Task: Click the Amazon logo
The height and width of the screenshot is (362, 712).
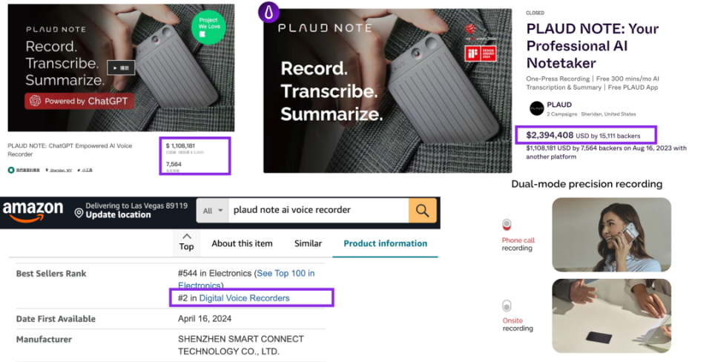Action: [x=33, y=211]
